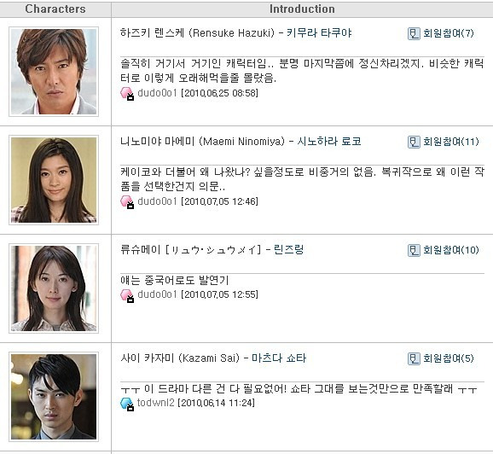Open 회원참여(10) link
The width and height of the screenshot is (493, 454).
pyautogui.click(x=451, y=250)
